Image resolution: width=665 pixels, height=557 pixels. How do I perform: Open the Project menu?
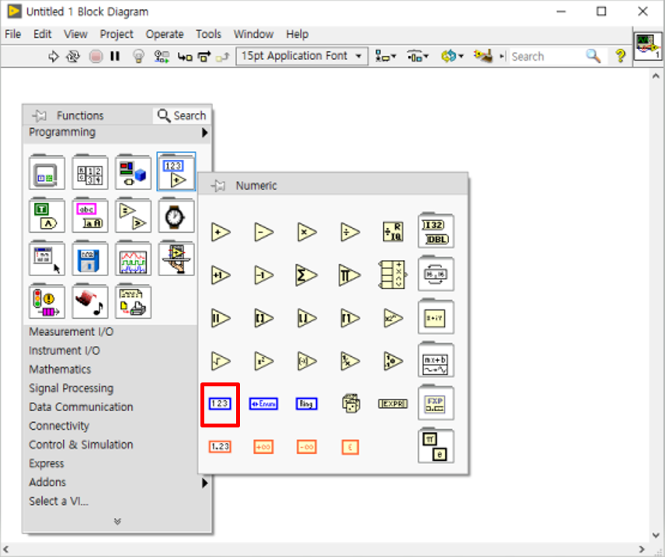point(117,34)
